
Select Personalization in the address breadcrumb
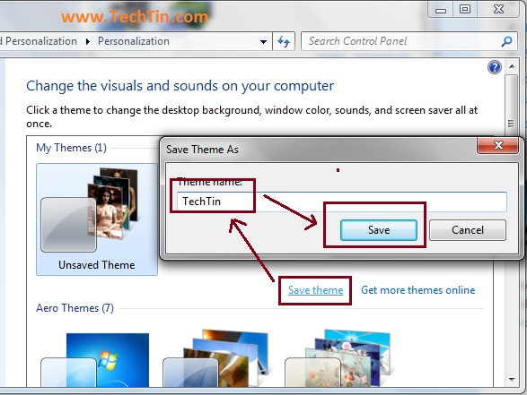(x=134, y=41)
